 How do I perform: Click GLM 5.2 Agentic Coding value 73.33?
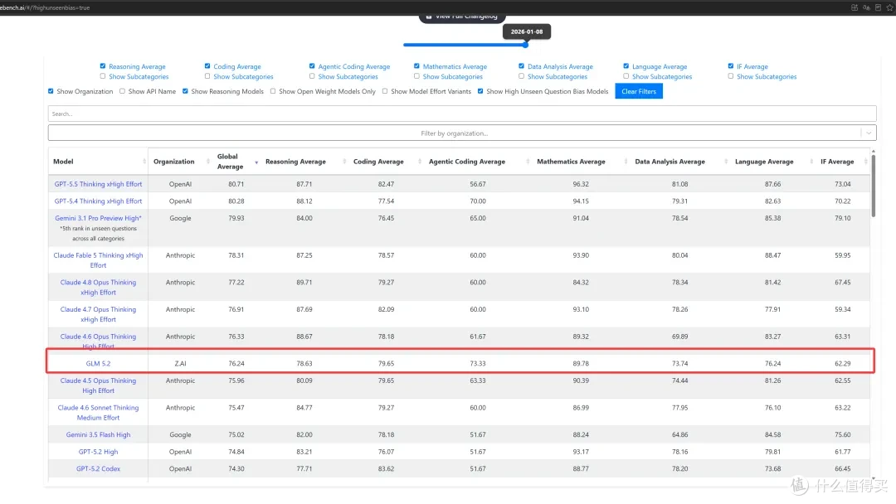478,364
